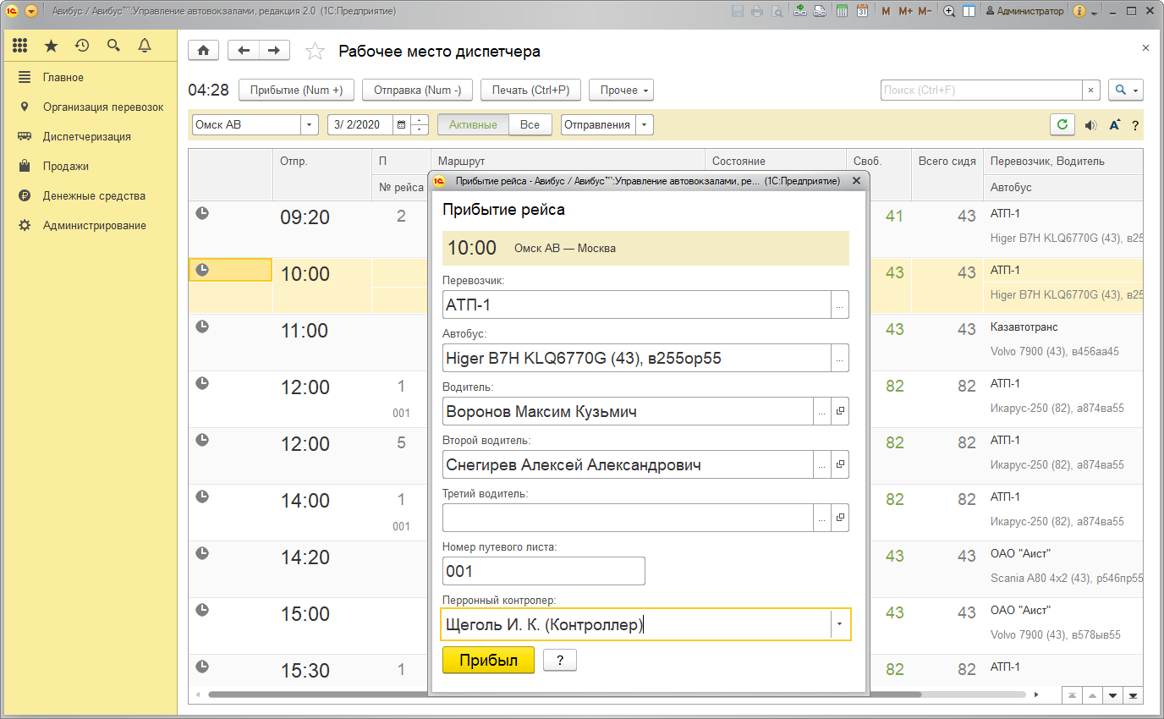Open the calendar picker next to the date
The height and width of the screenshot is (719, 1164).
point(401,124)
